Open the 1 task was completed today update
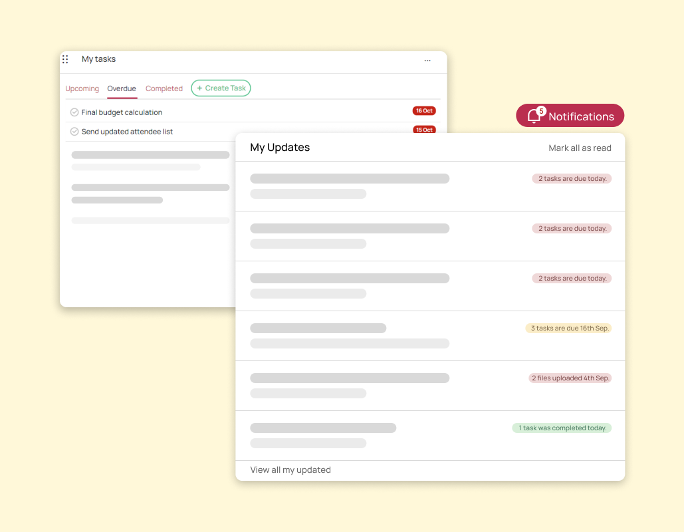This screenshot has width=684, height=532. [562, 428]
